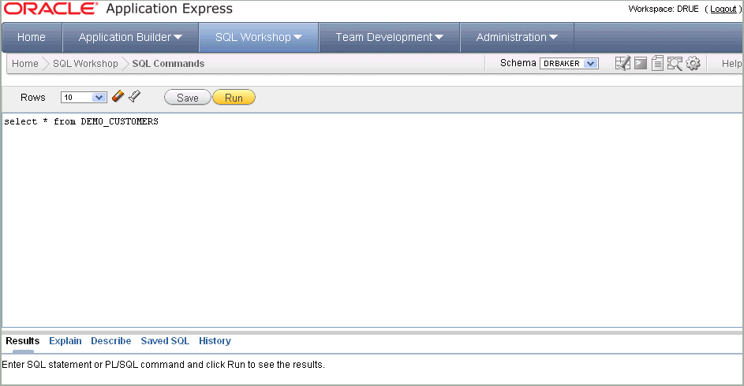Switch to the Explain tab
The width and height of the screenshot is (744, 386).
pyautogui.click(x=65, y=341)
